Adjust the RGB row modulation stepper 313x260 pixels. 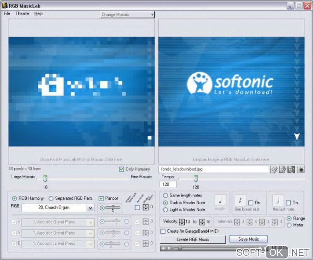coord(145,207)
